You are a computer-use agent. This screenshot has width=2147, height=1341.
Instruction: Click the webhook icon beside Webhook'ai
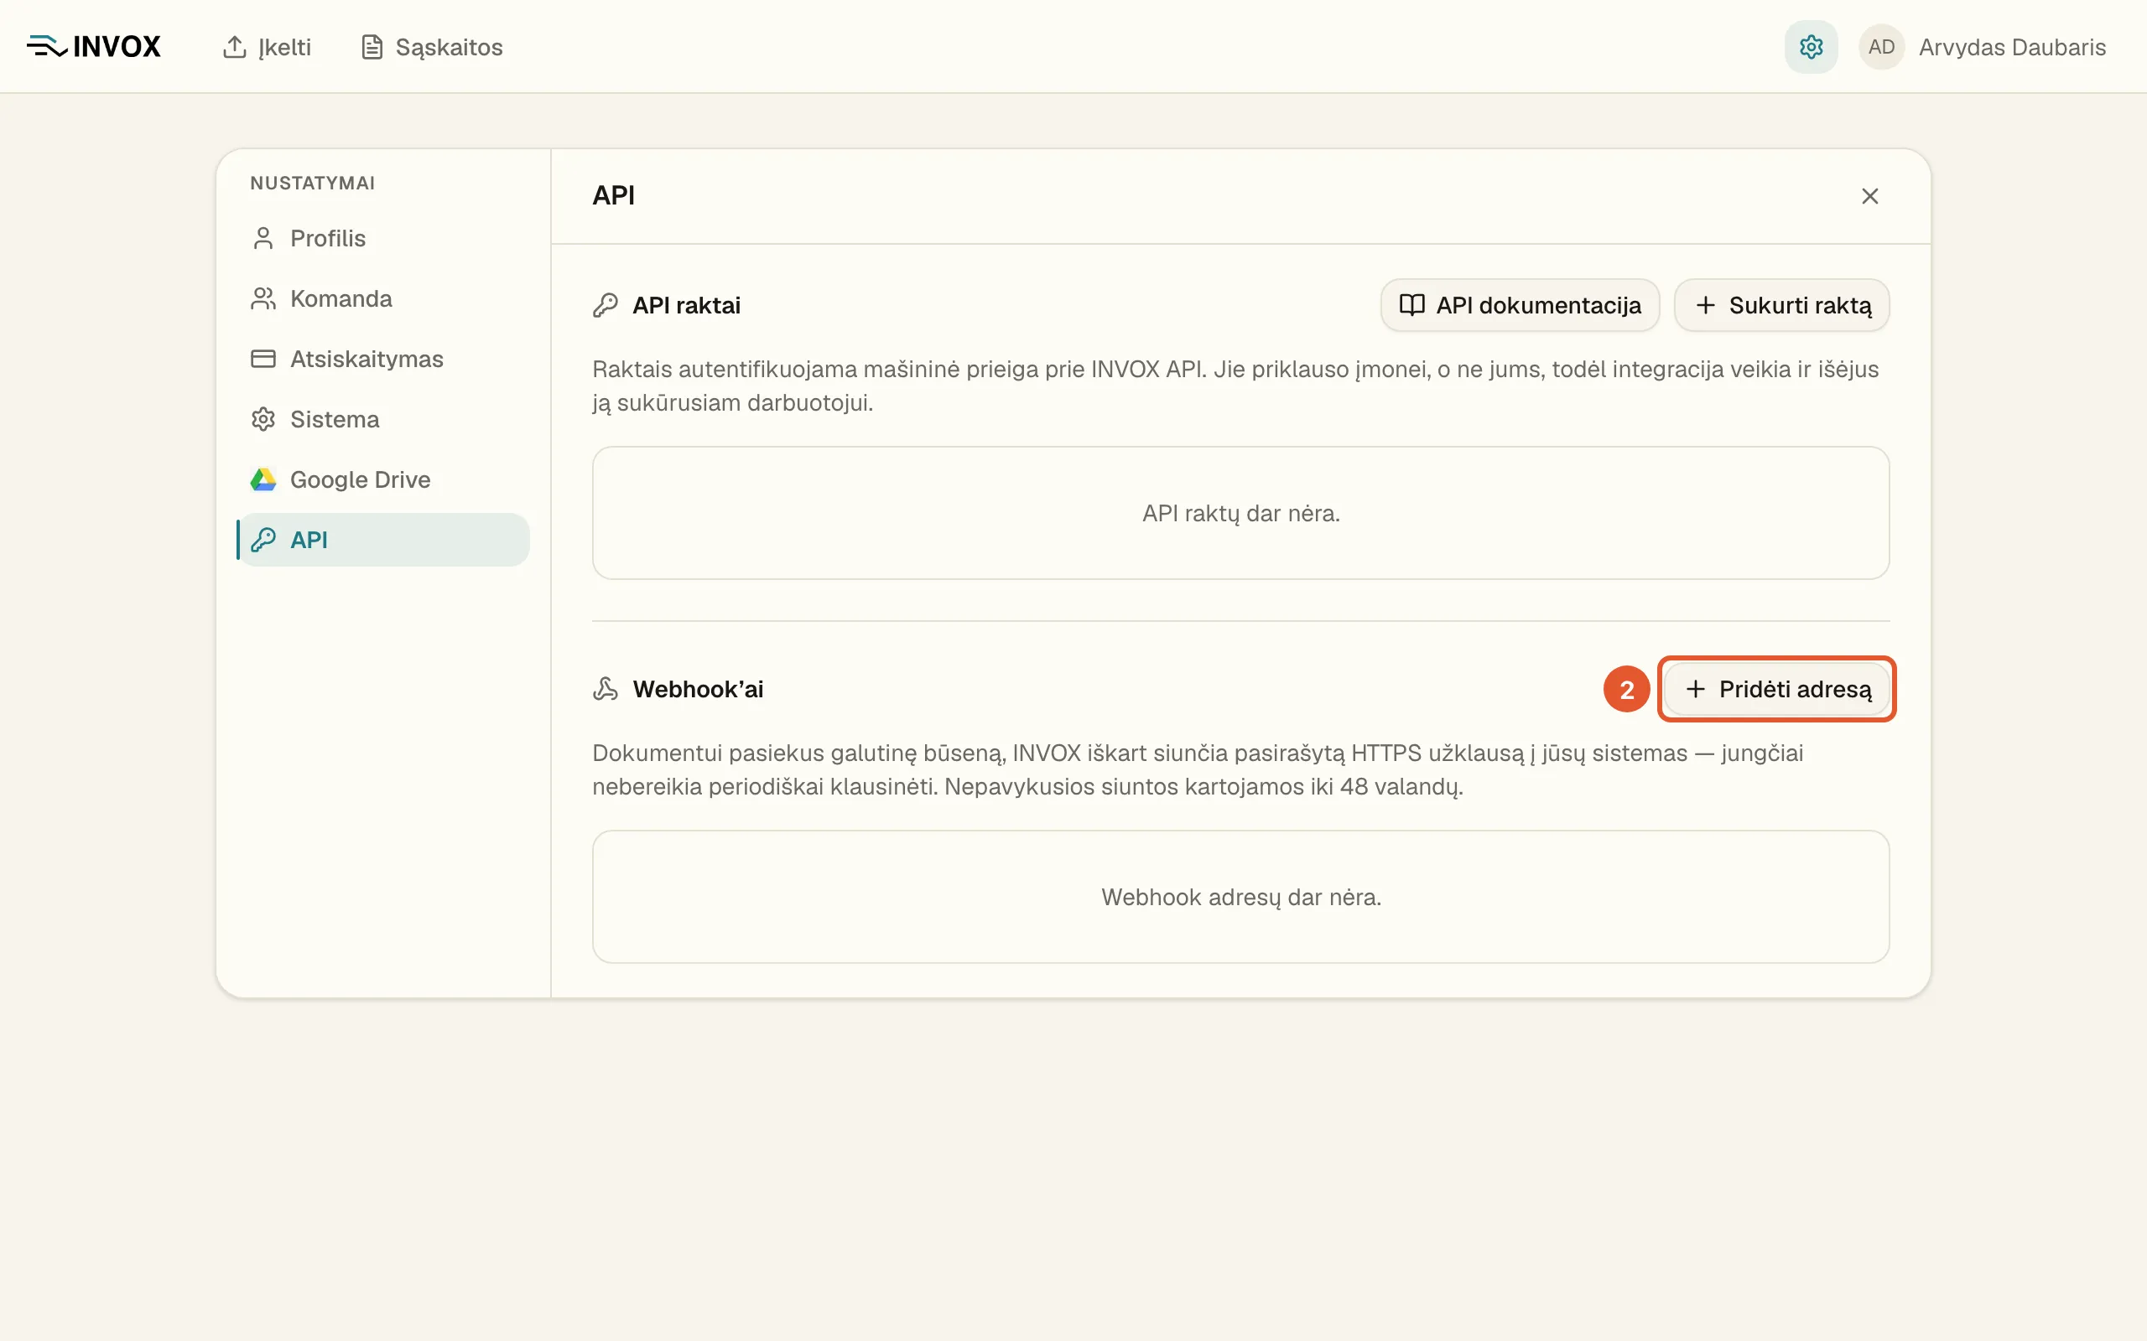605,689
